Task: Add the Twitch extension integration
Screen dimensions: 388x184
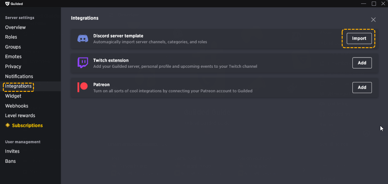Action: (362, 63)
